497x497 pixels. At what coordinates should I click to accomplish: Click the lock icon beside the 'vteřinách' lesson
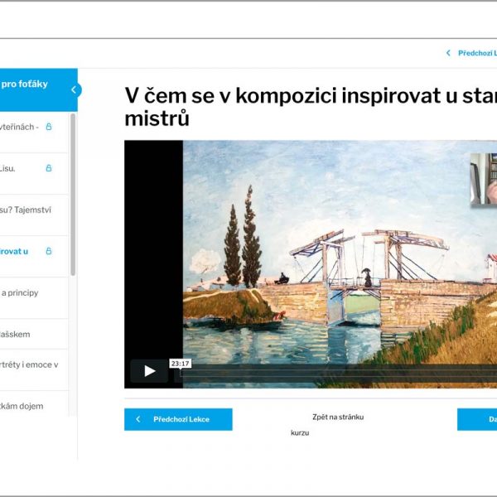point(49,127)
